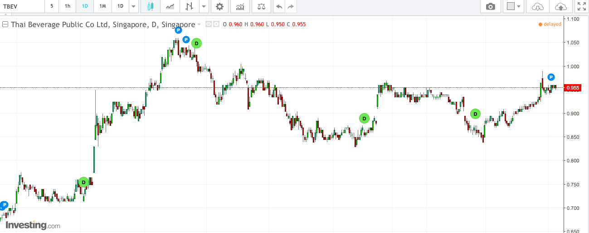Open the chart layout selector dropdown
This screenshot has width=589, height=233.
pos(514,6)
